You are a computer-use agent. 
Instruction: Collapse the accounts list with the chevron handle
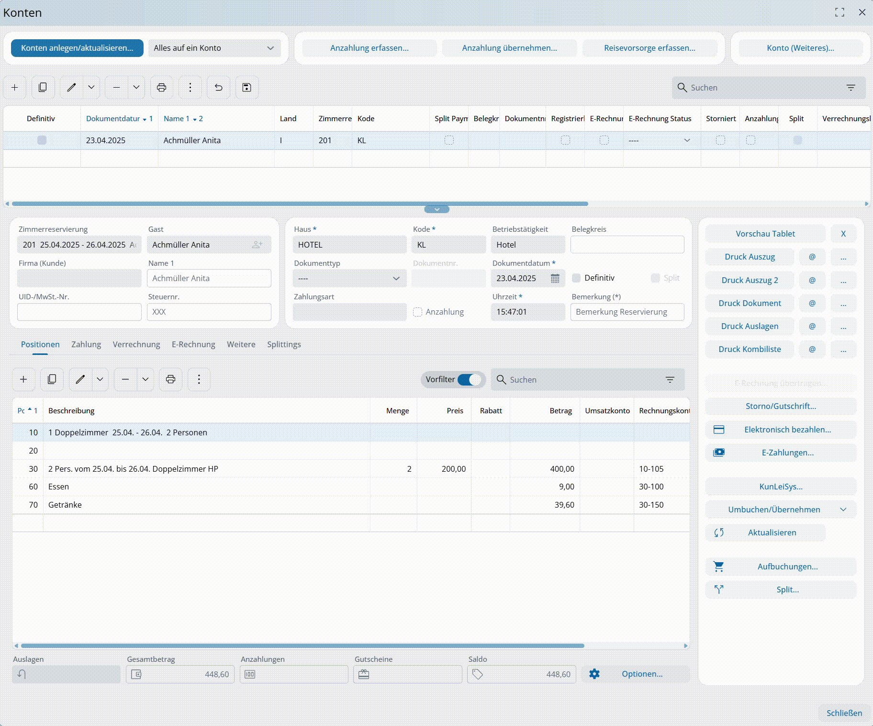pyautogui.click(x=437, y=209)
